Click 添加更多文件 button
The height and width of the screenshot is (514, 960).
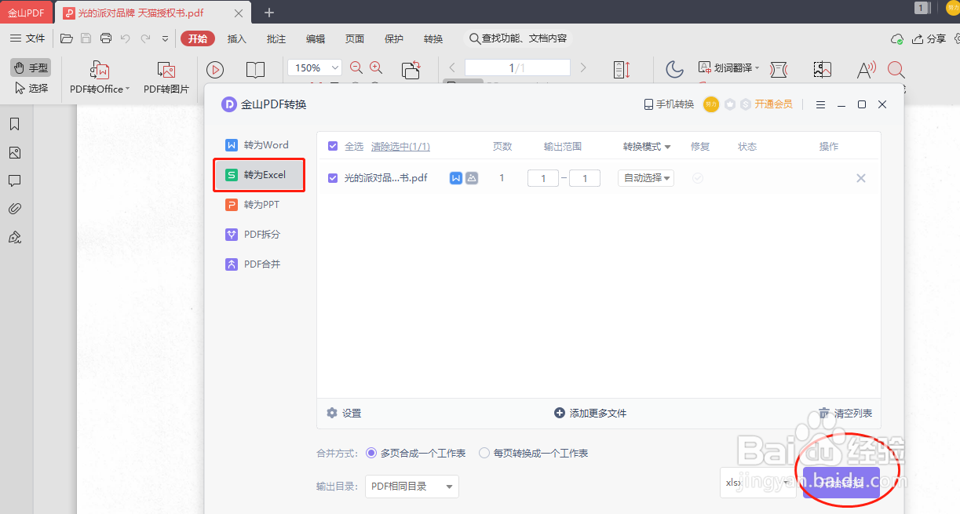point(590,413)
